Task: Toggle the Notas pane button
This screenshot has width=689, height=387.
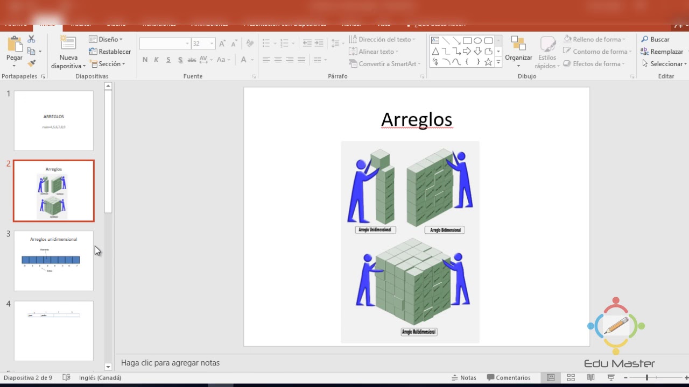Action: [464, 378]
